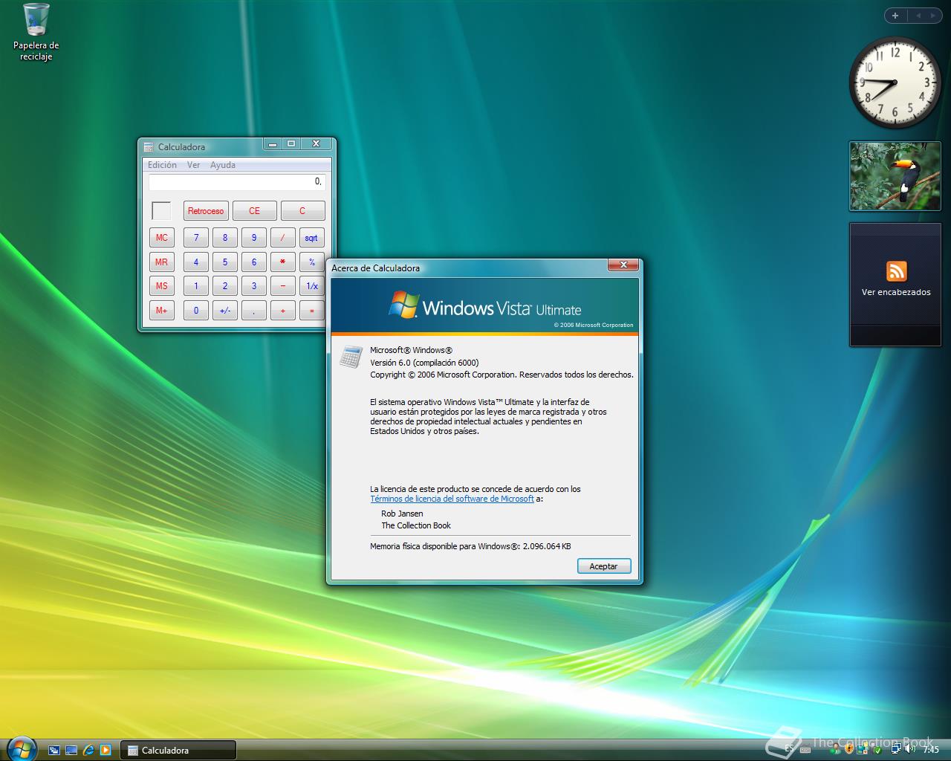Image resolution: width=951 pixels, height=761 pixels.
Task: Close the Acerca de Calculadora dialog
Action: [x=623, y=265]
